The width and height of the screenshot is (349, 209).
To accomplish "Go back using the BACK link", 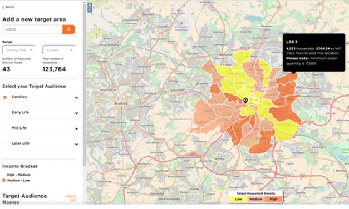I will coord(8,7).
